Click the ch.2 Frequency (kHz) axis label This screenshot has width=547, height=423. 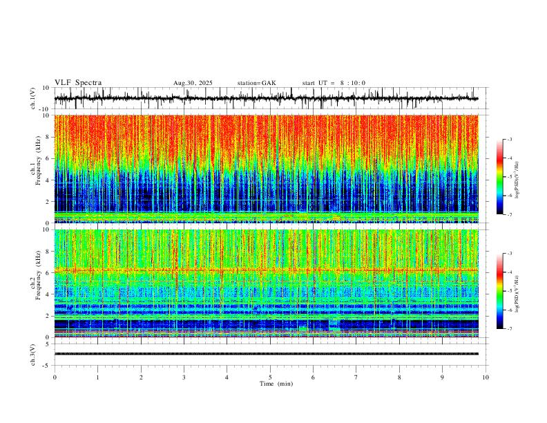pos(35,276)
